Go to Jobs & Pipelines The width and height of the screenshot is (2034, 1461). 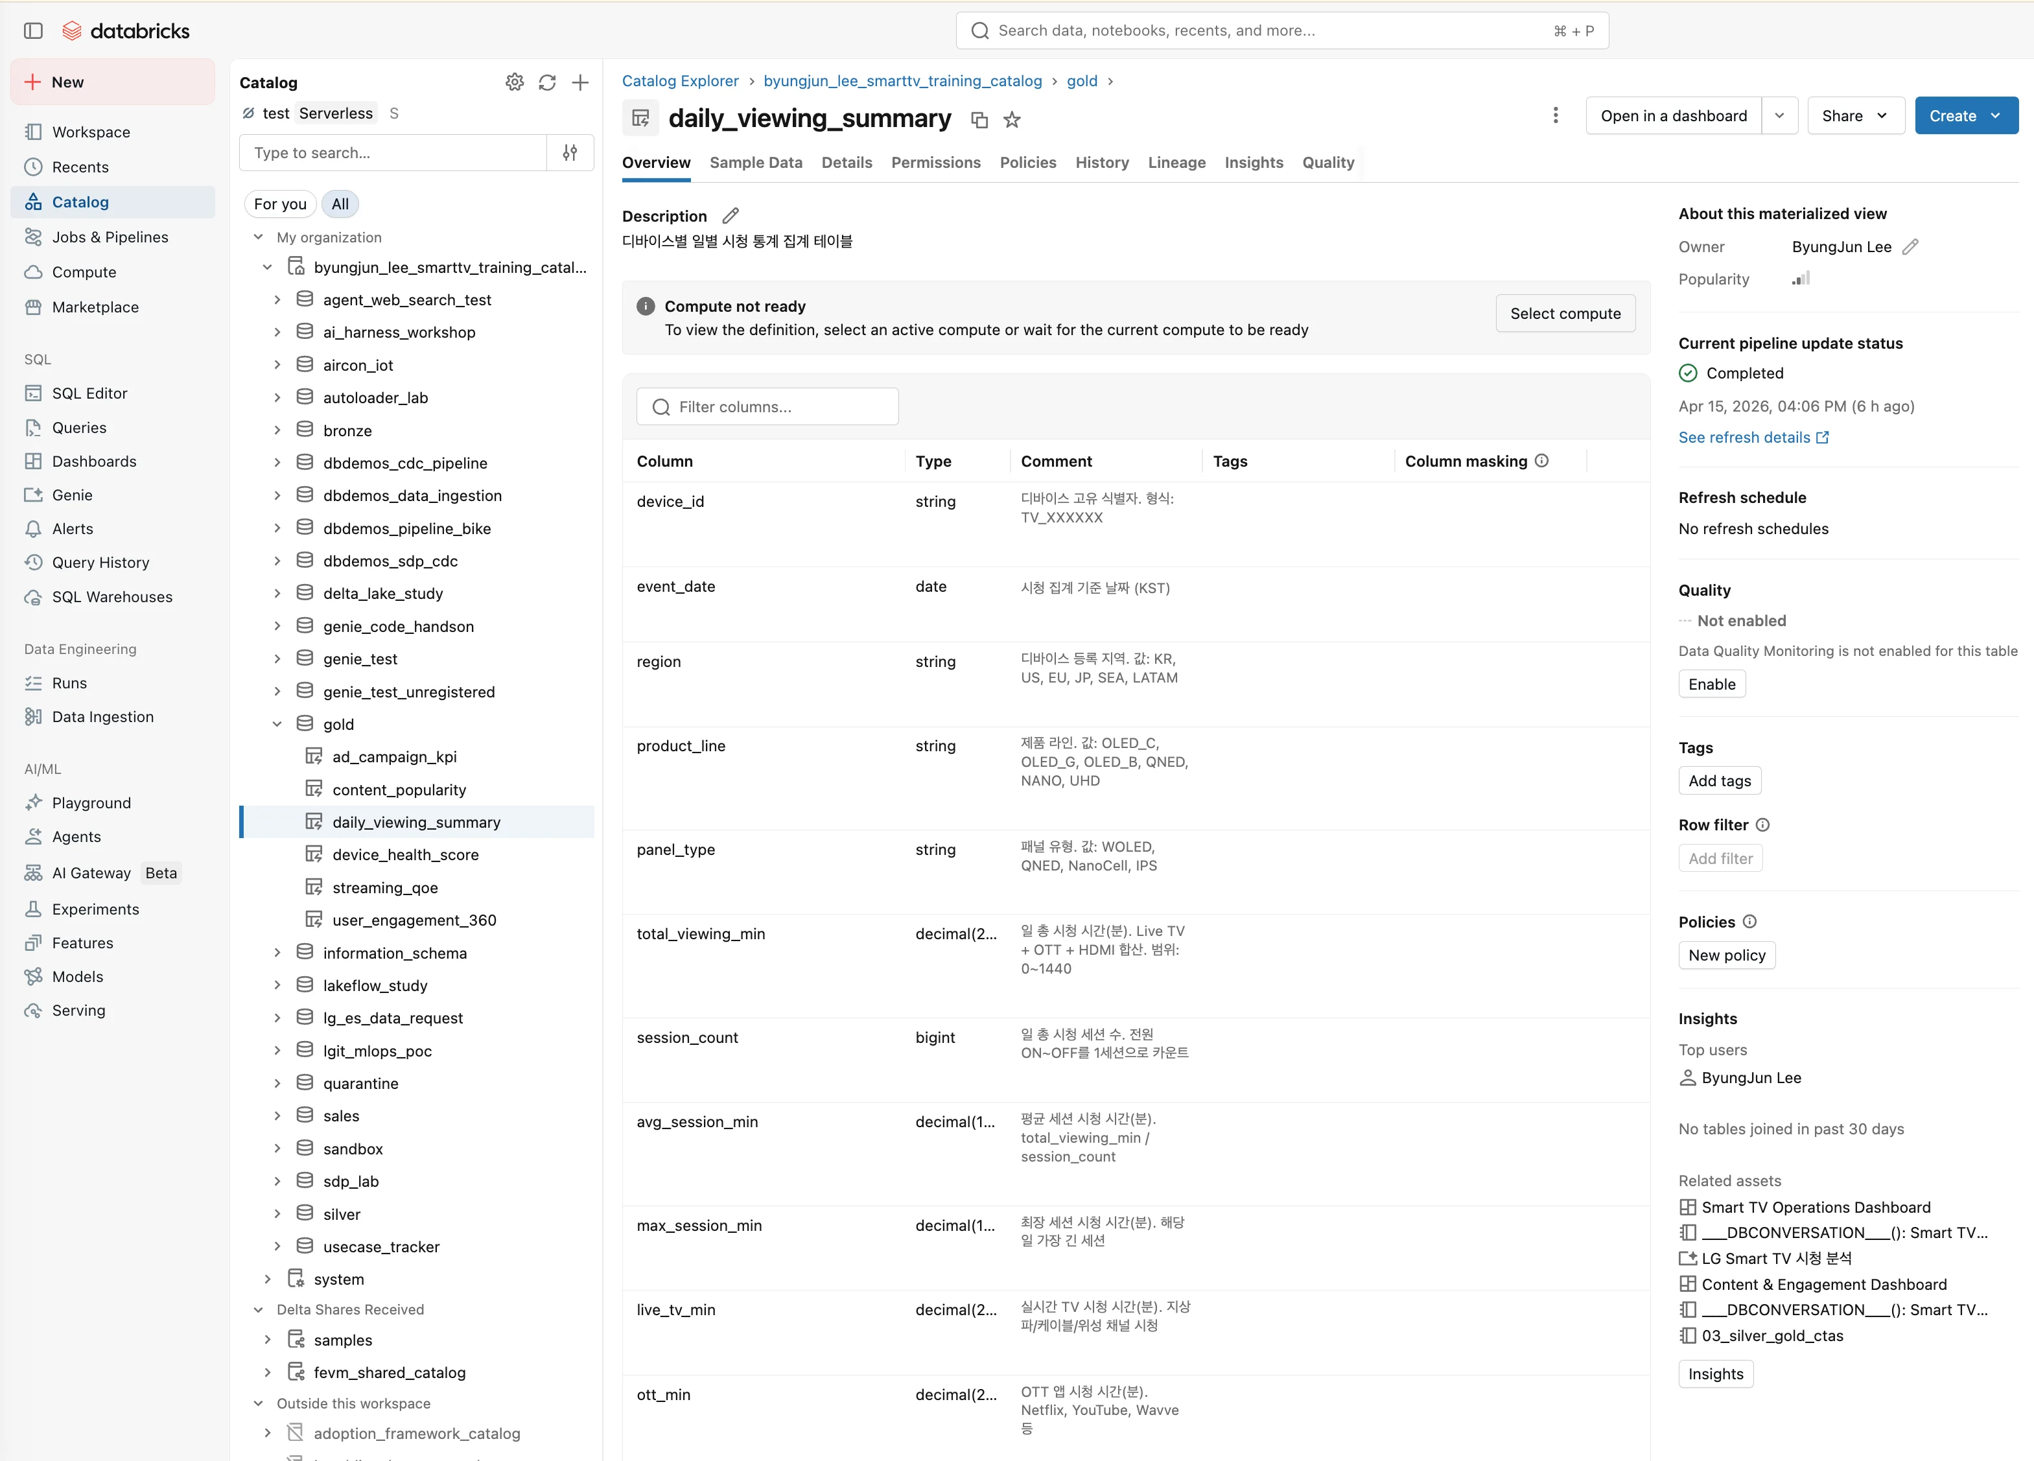pyautogui.click(x=113, y=237)
